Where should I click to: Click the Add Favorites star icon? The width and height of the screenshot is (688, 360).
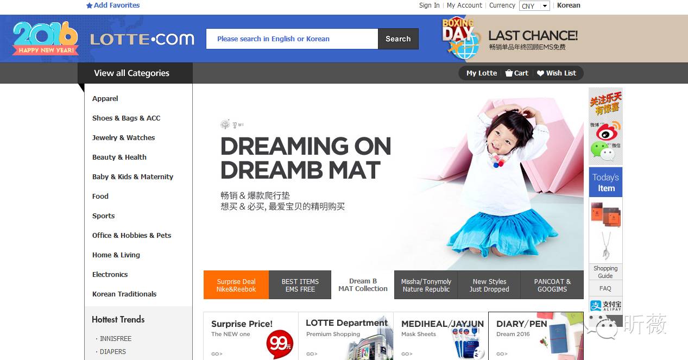point(90,5)
